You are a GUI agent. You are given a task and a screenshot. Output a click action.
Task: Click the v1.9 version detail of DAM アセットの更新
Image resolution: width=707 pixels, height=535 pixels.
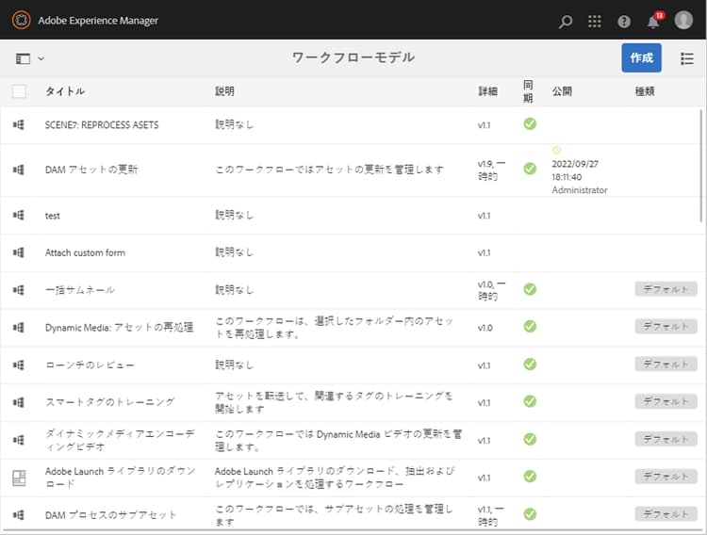[491, 170]
